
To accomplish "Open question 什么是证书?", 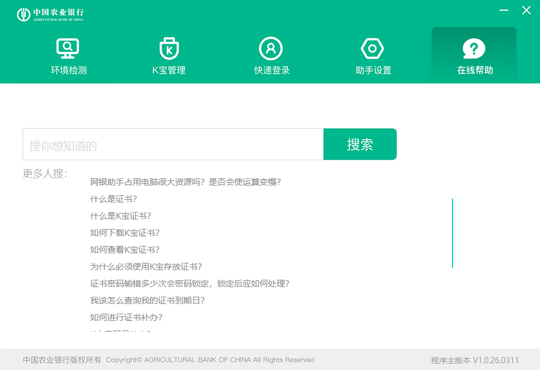I will coord(113,199).
